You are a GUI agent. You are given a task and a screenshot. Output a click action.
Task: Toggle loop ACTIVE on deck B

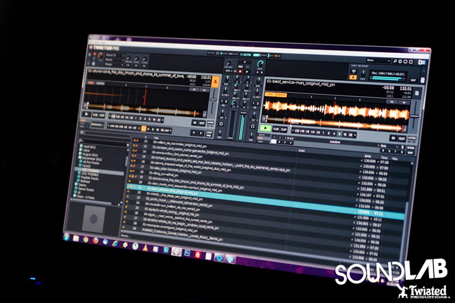point(411,138)
